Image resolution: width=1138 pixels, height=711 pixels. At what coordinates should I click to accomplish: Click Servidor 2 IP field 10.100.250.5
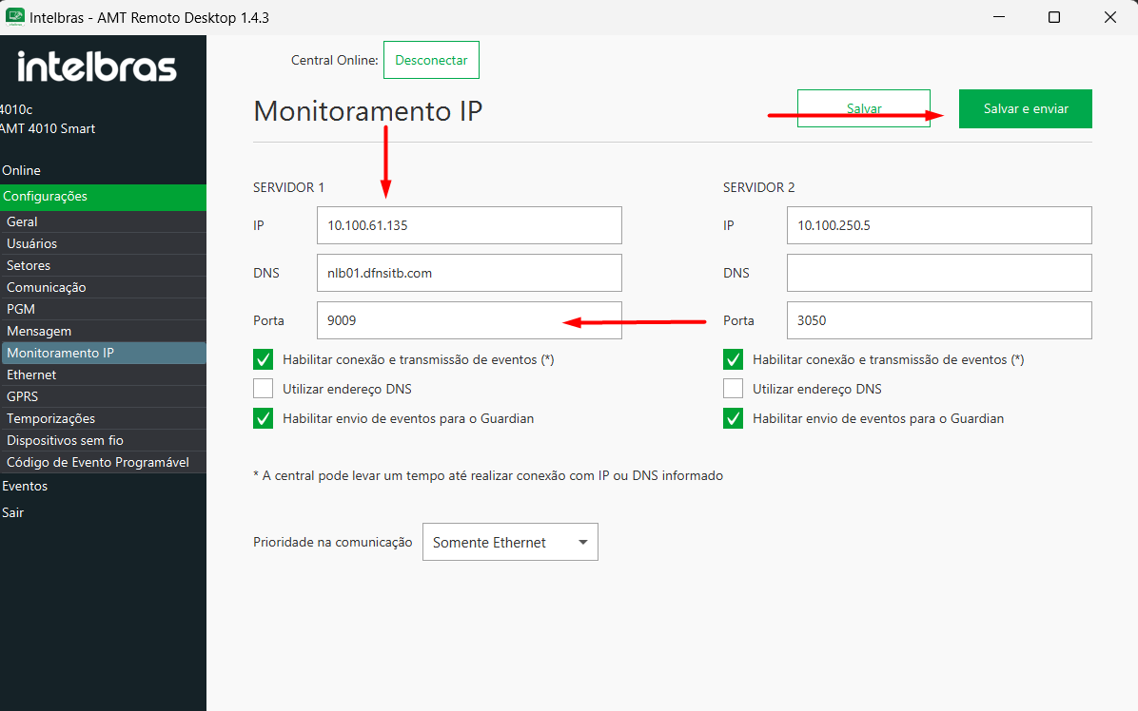939,225
